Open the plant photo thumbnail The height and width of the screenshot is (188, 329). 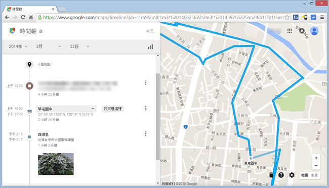point(56,164)
